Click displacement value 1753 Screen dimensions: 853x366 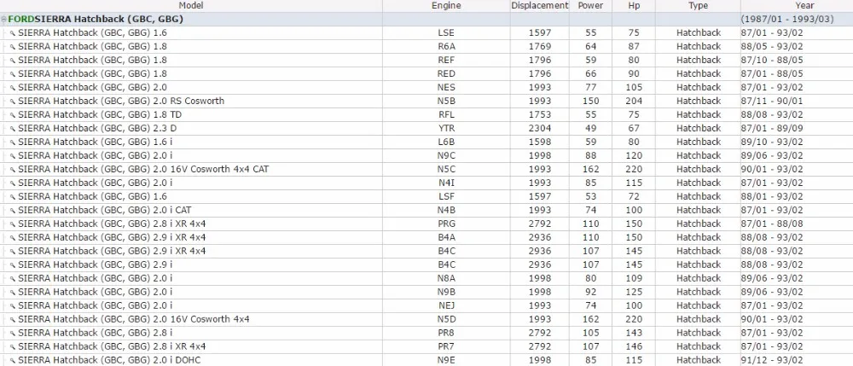pos(540,115)
